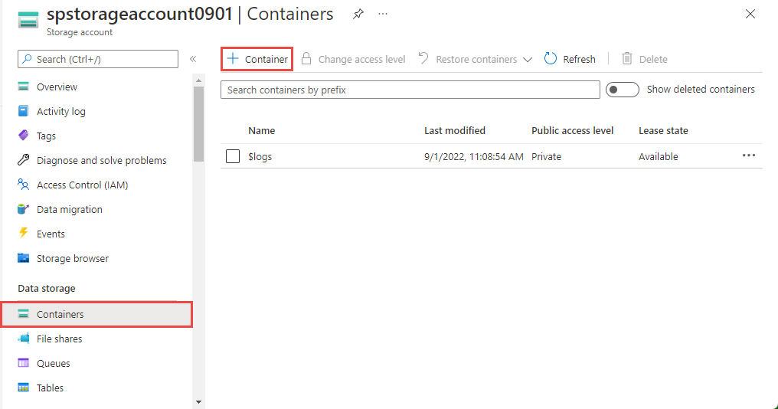The height and width of the screenshot is (409, 778).
Task: Go to File shares in sidebar
Action: point(59,339)
